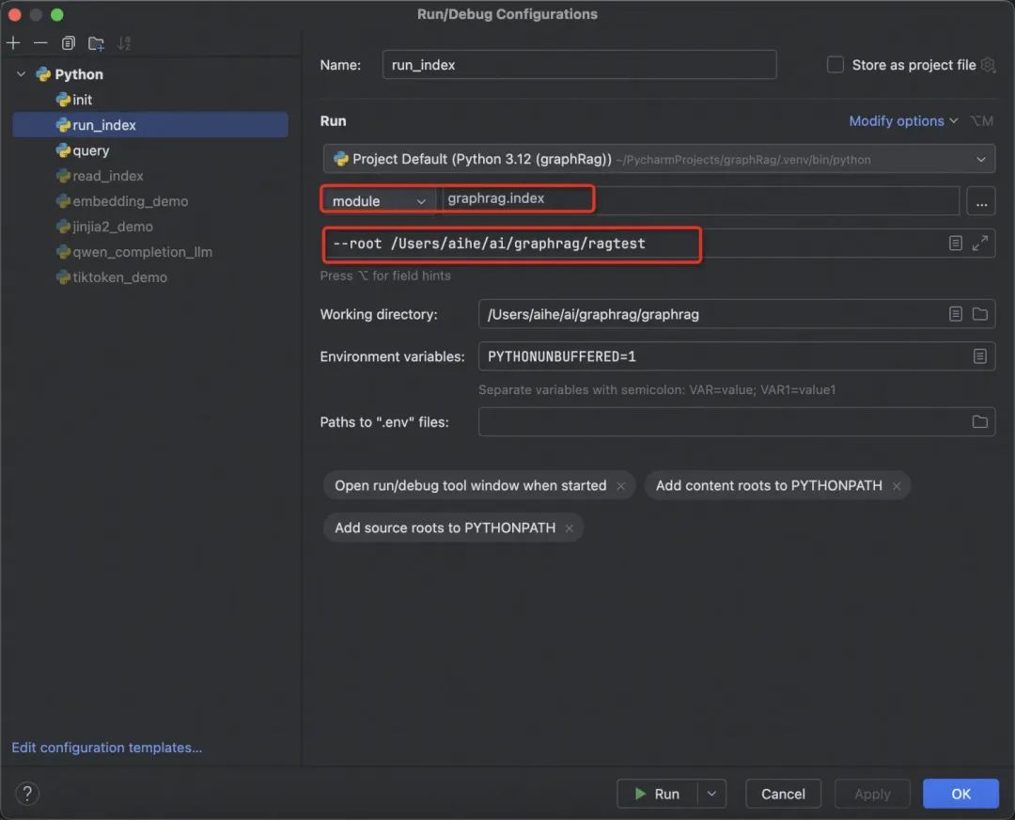This screenshot has height=820, width=1015.
Task: Click the Move into new folder icon
Action: click(96, 43)
